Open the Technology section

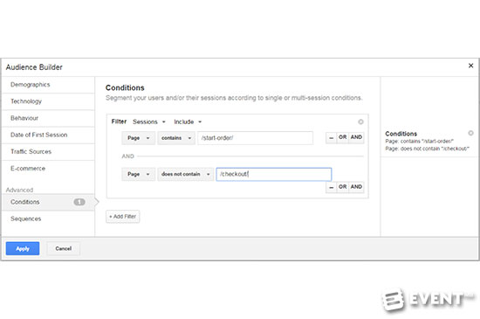tap(48, 101)
